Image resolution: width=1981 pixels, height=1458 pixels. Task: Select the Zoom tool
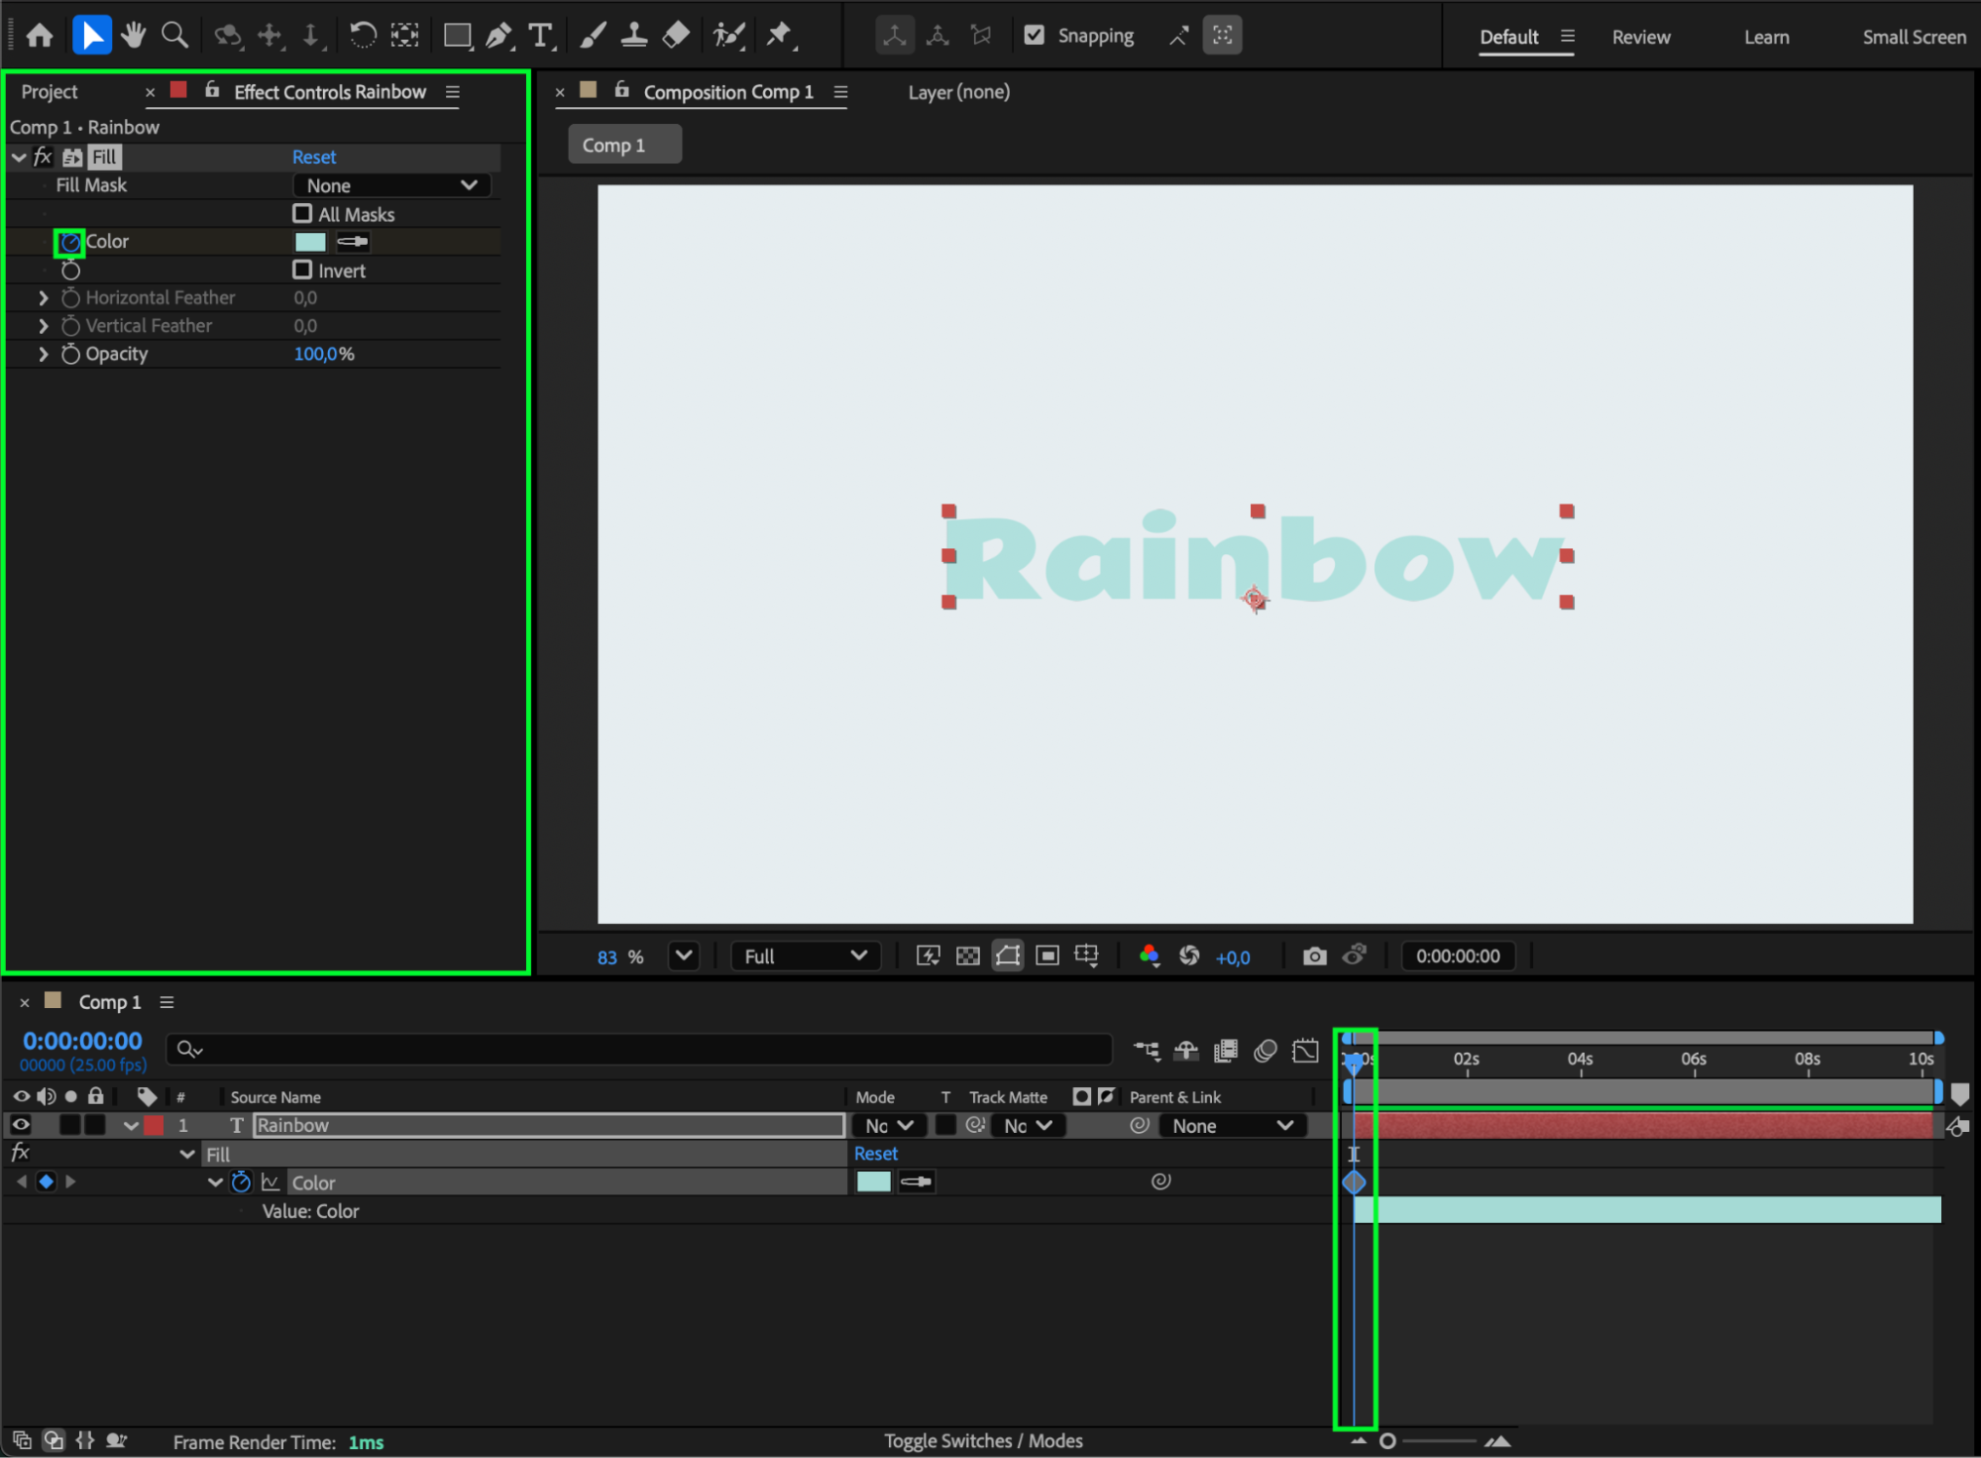pos(174,36)
